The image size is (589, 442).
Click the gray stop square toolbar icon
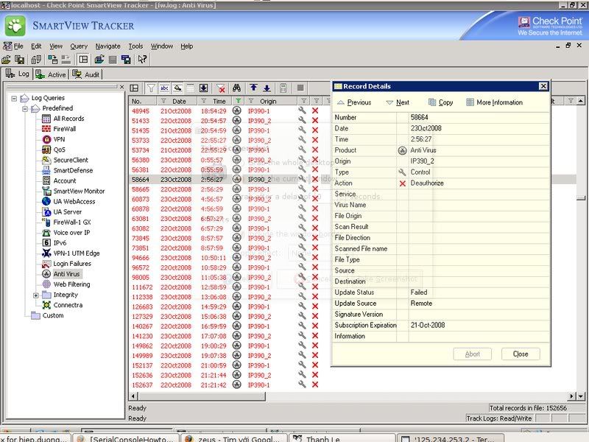(x=300, y=88)
